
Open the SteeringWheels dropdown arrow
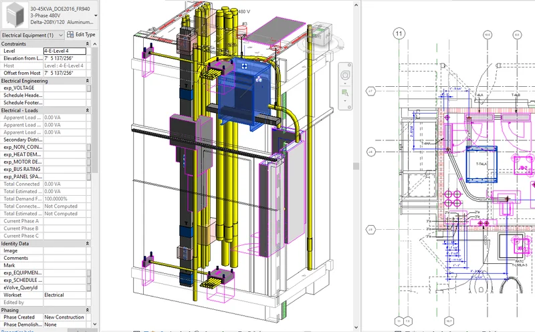point(345,84)
